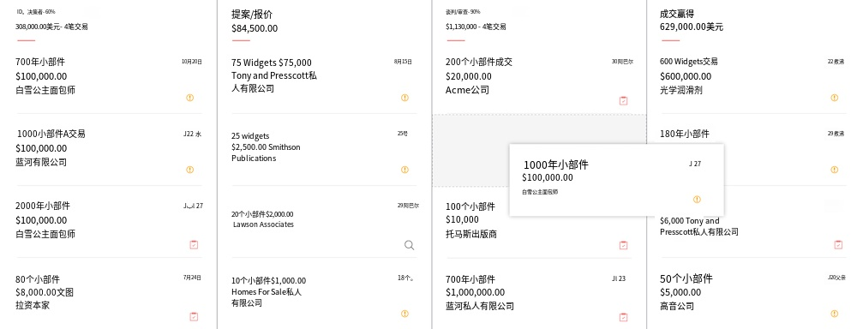Image resolution: width=857 pixels, height=329 pixels.
Task: Open calendar icon on 200个小部件成交 card
Action: point(624,100)
